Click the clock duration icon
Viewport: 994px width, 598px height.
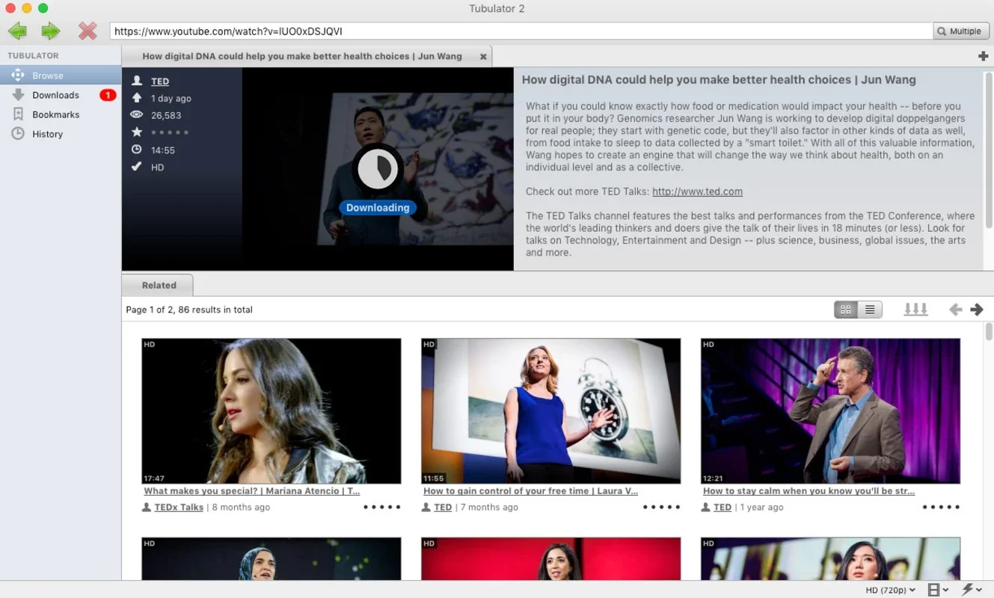point(136,149)
